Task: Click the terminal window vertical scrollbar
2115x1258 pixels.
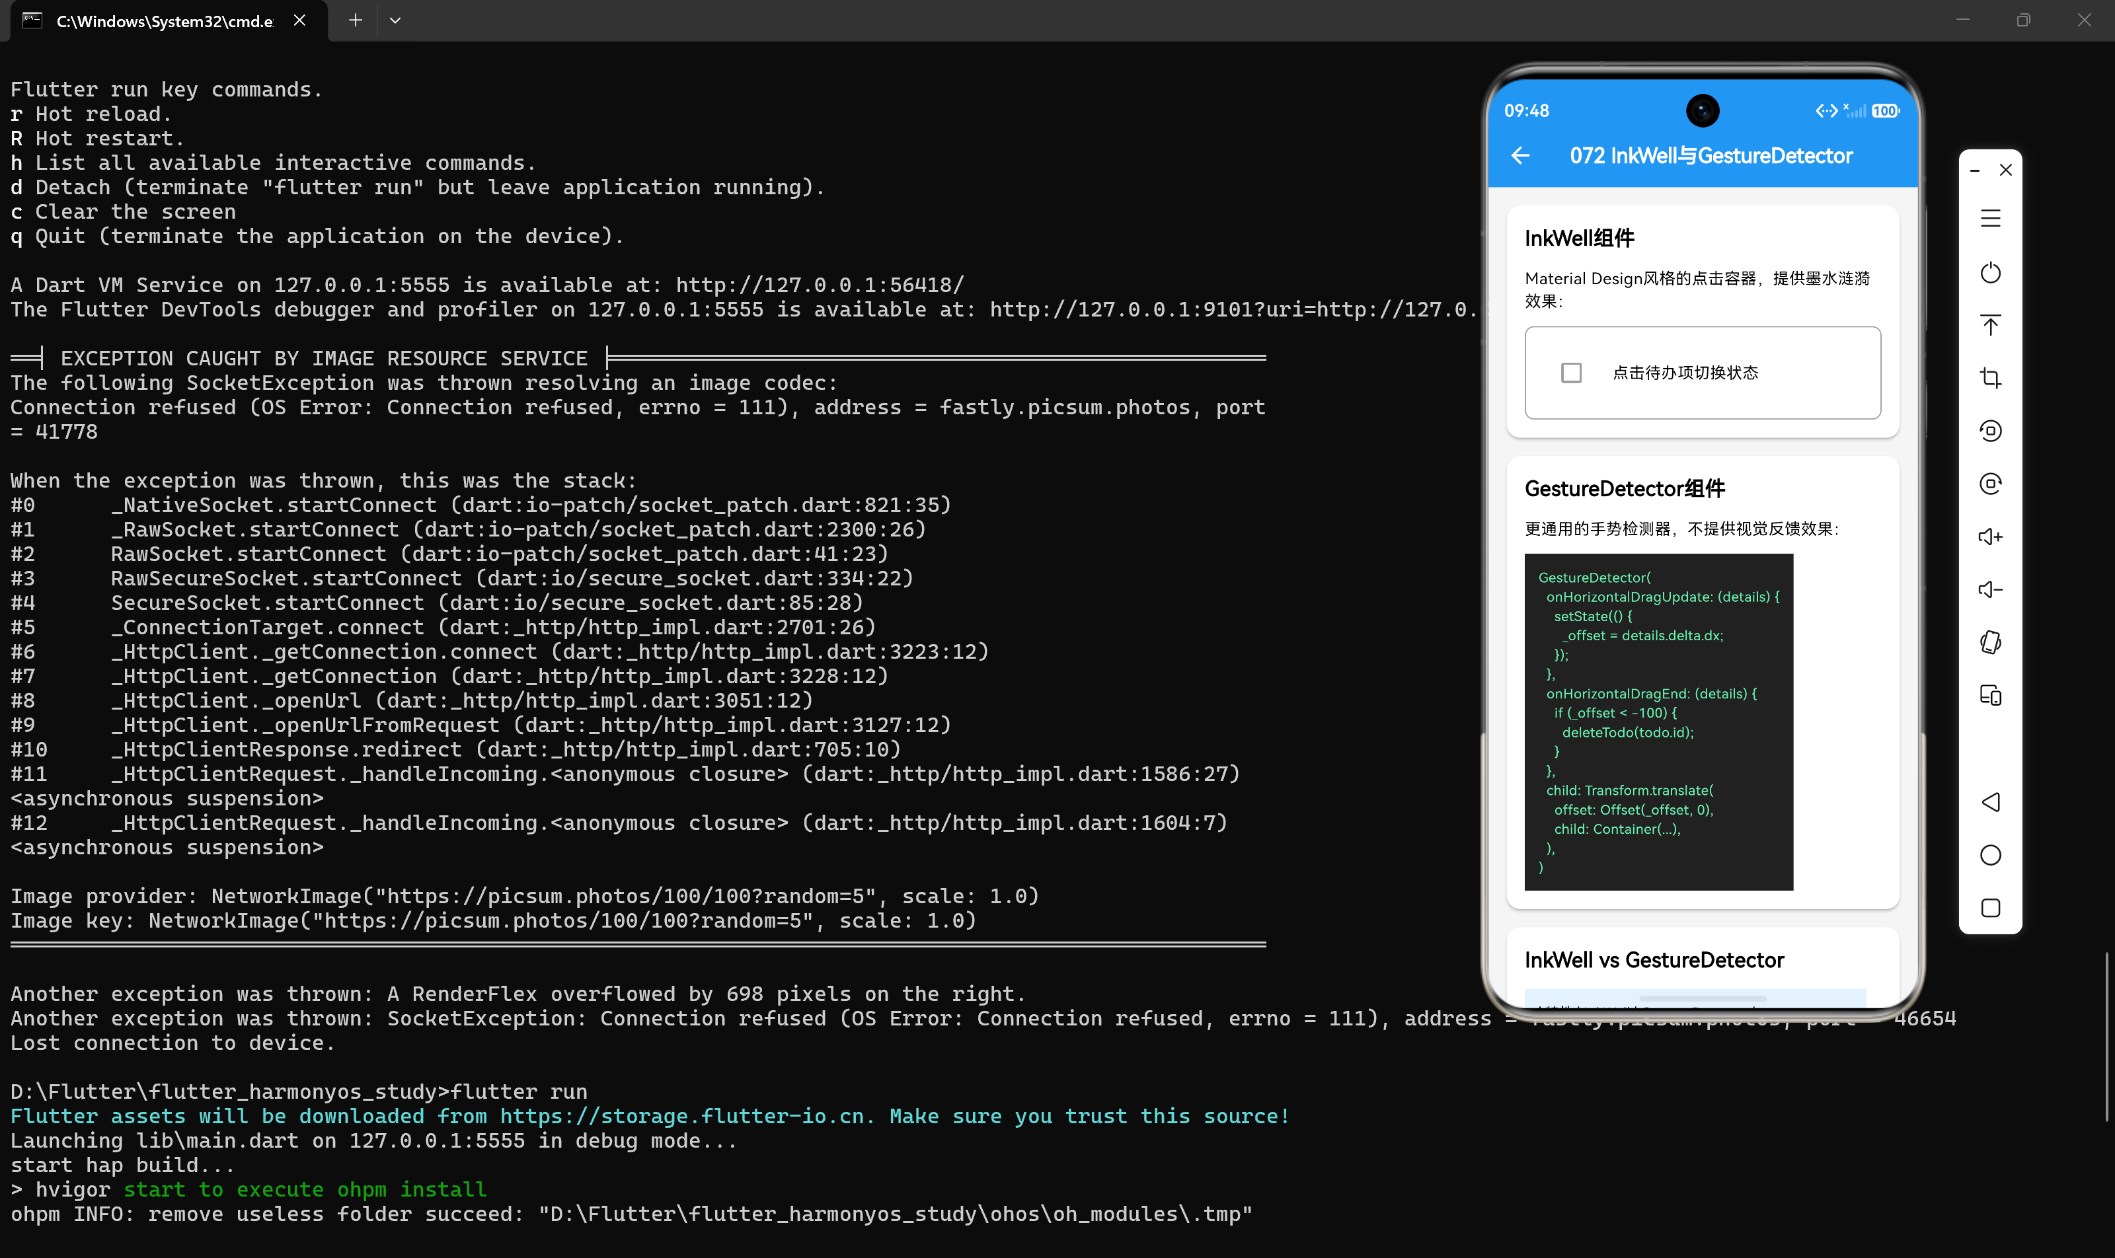Action: click(x=2106, y=1036)
